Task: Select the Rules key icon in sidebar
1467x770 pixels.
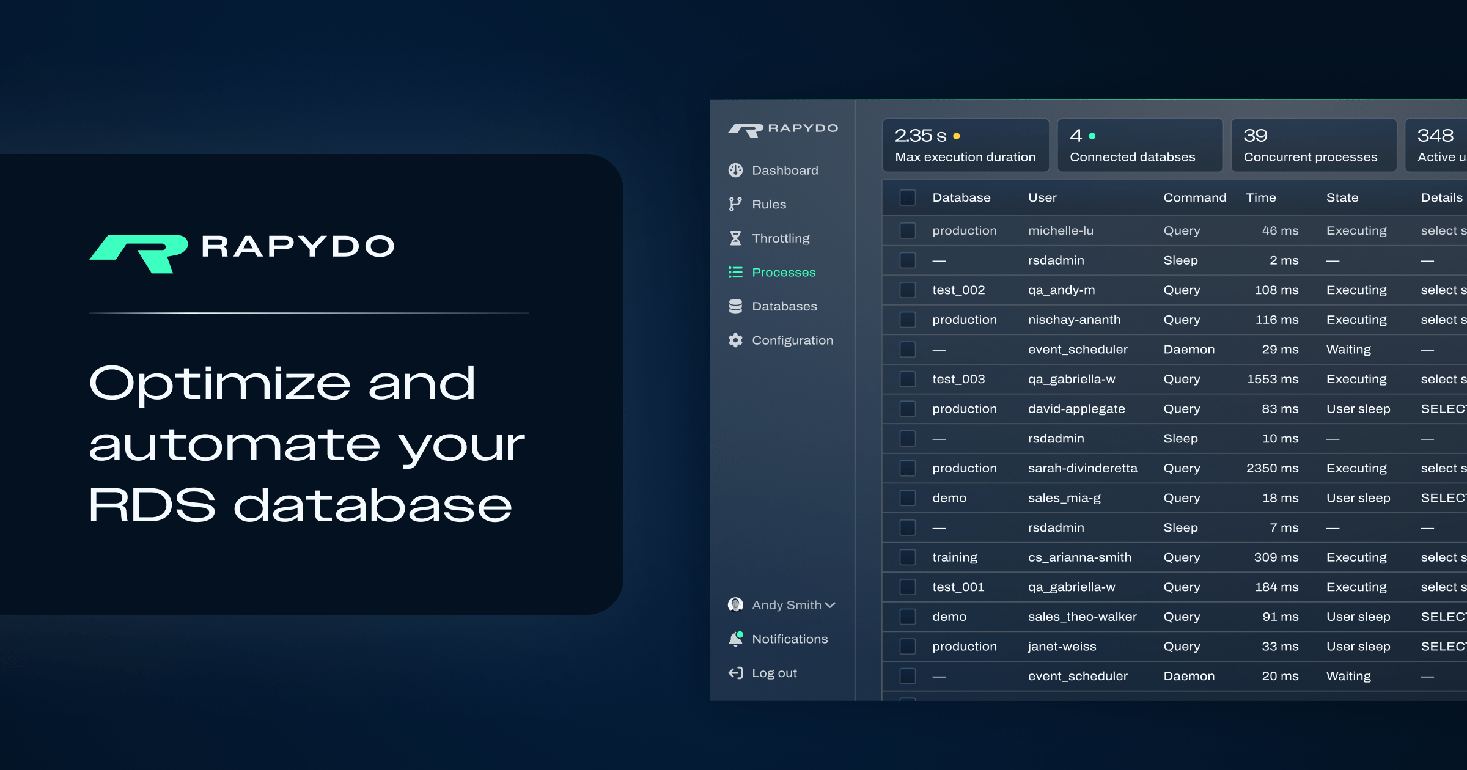Action: (x=735, y=204)
